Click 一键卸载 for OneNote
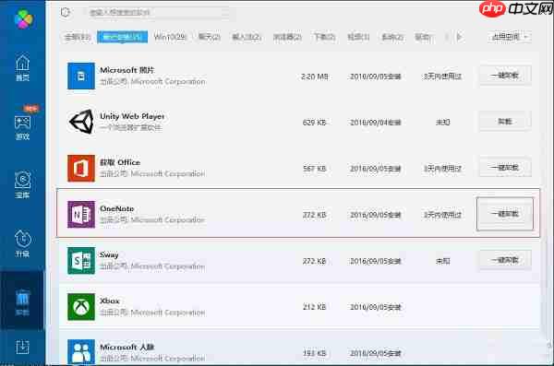Screen dimensions: 554x366 (505, 214)
